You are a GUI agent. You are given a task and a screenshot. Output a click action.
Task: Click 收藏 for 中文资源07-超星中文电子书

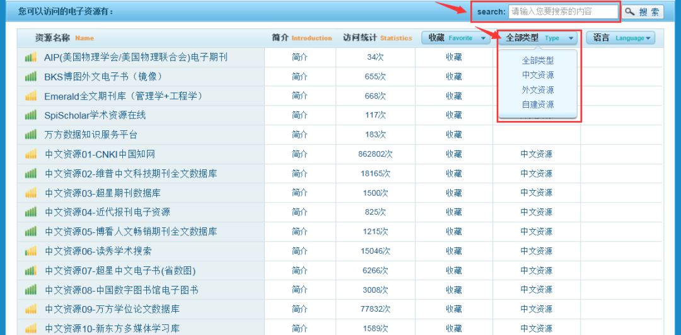tap(454, 271)
